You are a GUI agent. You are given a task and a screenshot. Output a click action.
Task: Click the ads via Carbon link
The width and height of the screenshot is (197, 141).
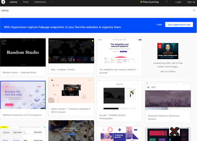tap(168, 71)
